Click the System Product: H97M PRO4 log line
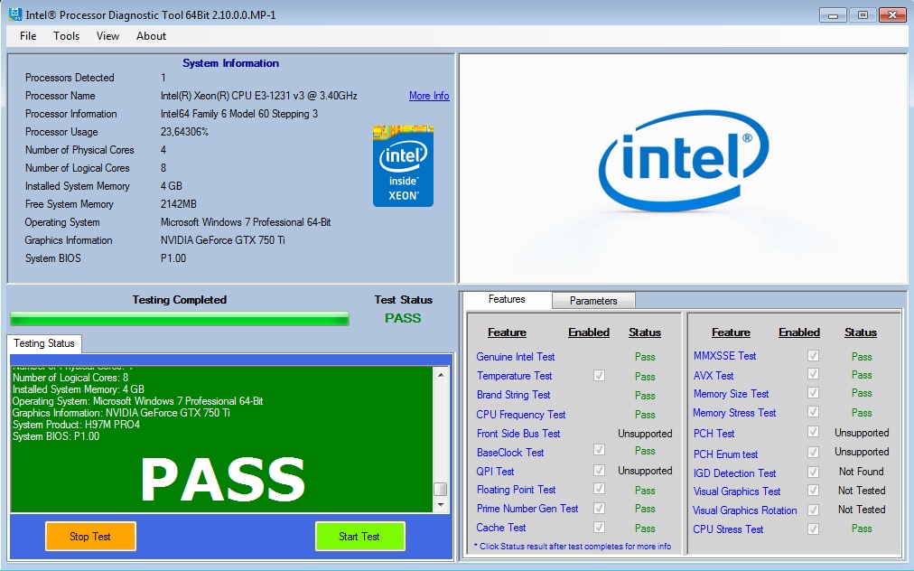 click(77, 425)
